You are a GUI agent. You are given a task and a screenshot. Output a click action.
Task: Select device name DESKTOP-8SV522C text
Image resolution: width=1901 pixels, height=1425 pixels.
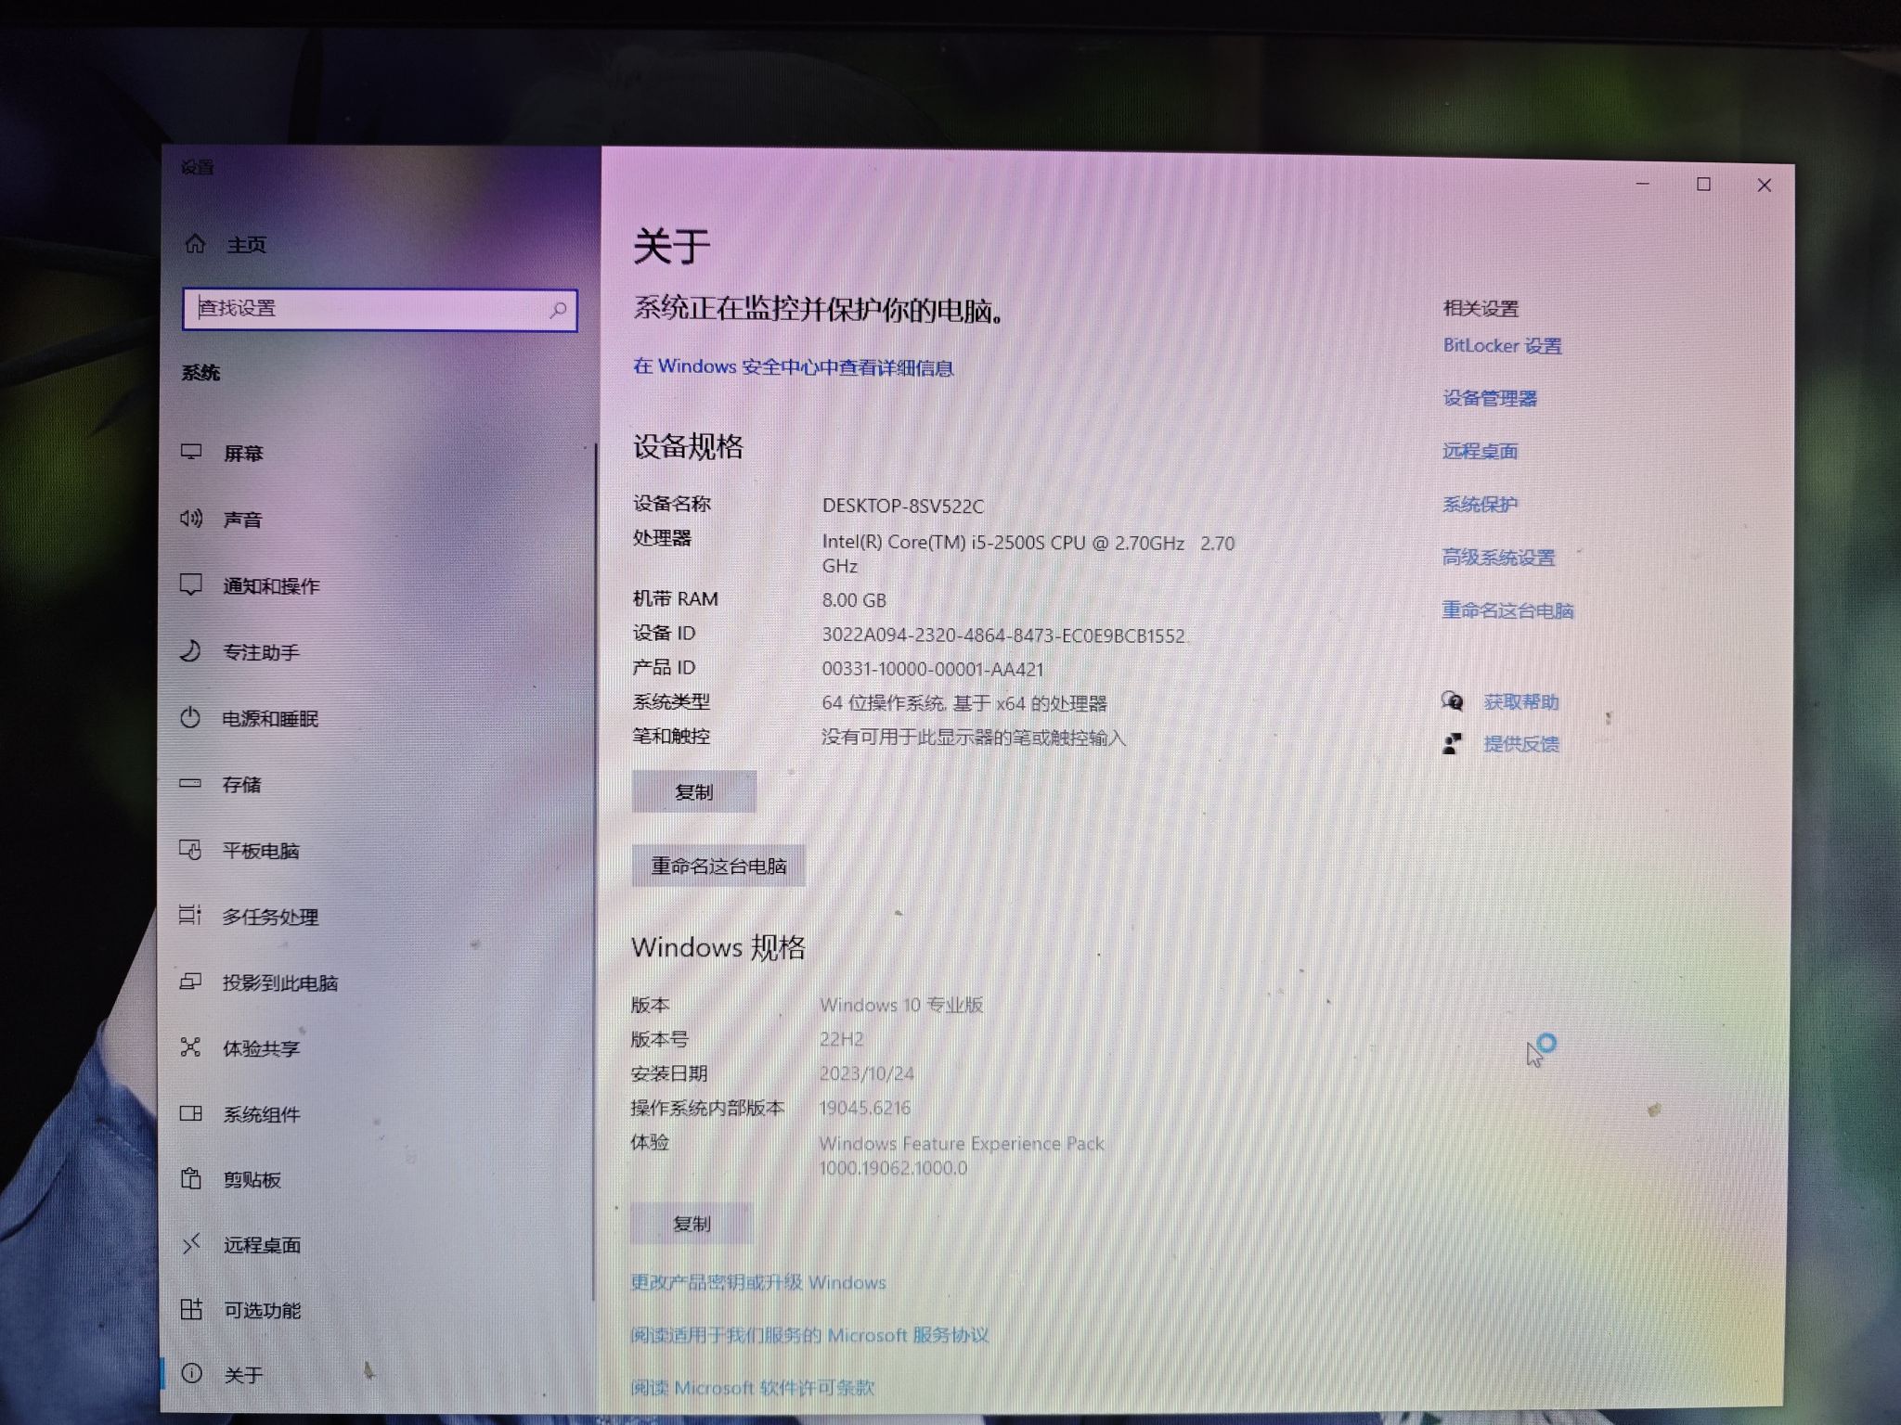903,506
